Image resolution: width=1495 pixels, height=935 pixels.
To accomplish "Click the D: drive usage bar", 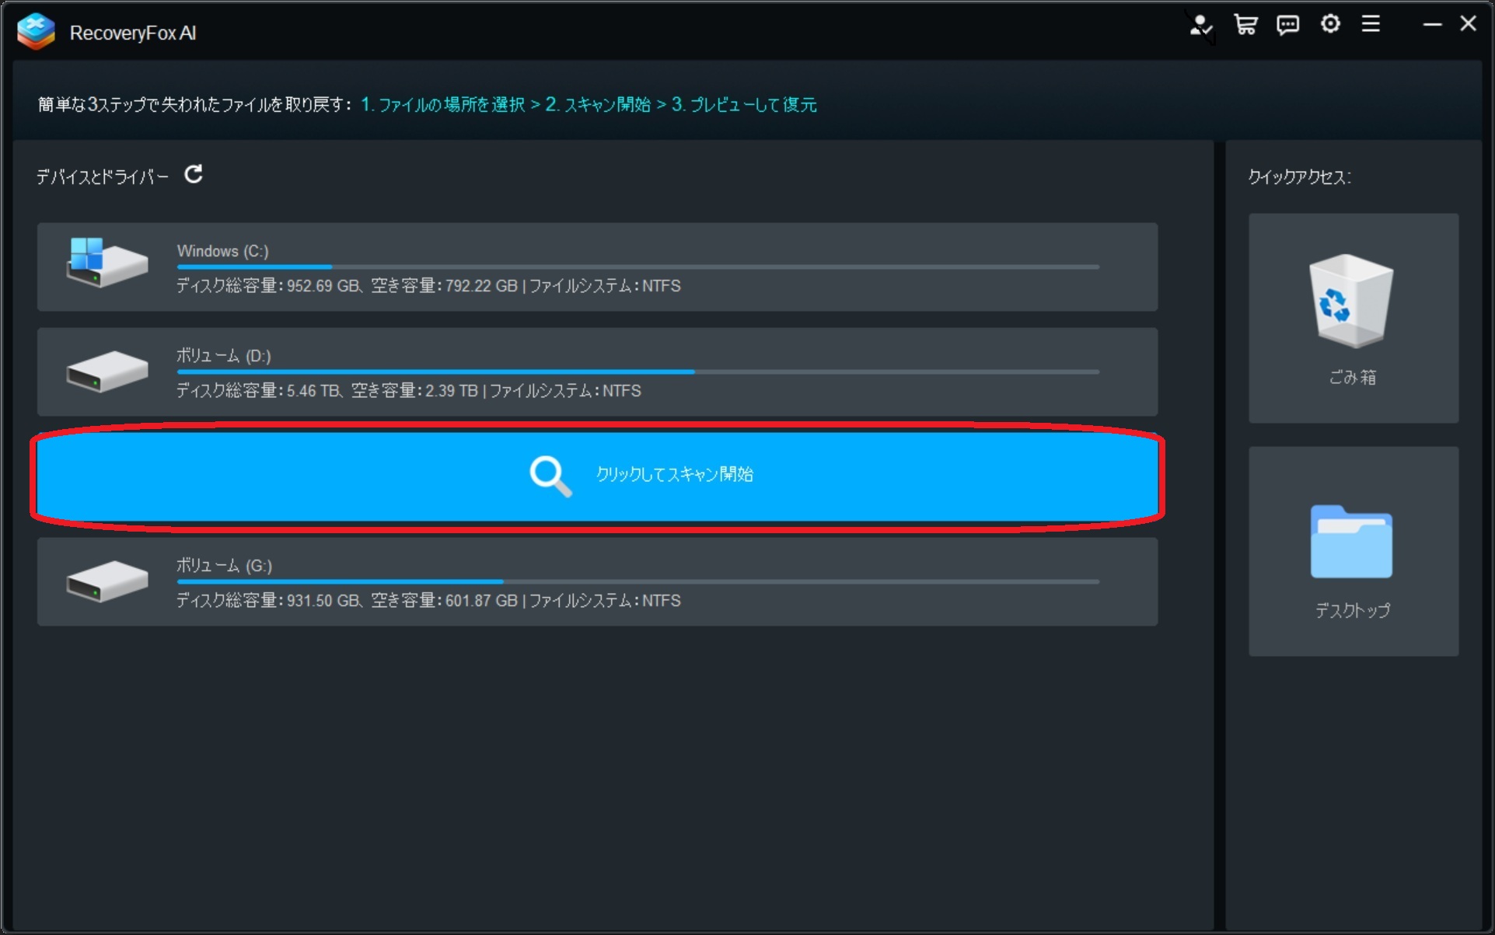I will 637,372.
